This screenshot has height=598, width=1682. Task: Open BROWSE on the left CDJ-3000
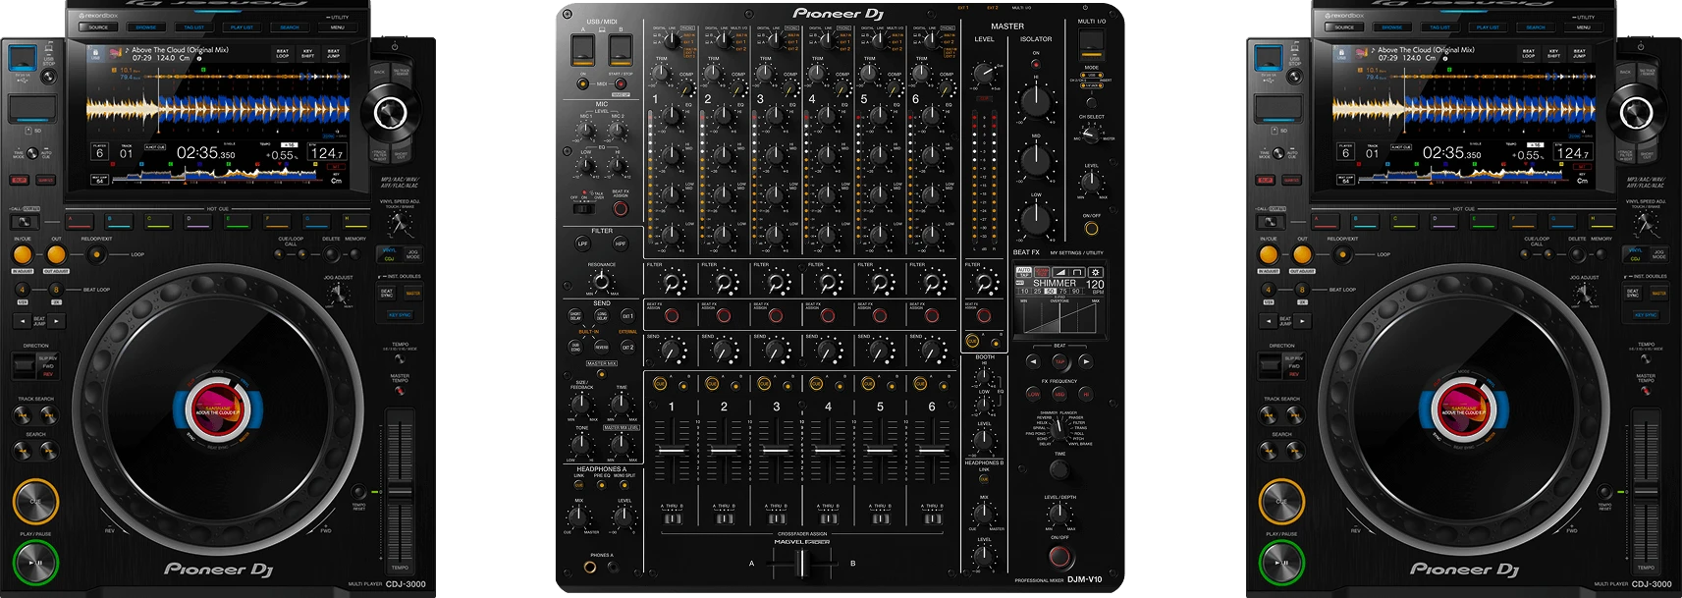coord(146,27)
